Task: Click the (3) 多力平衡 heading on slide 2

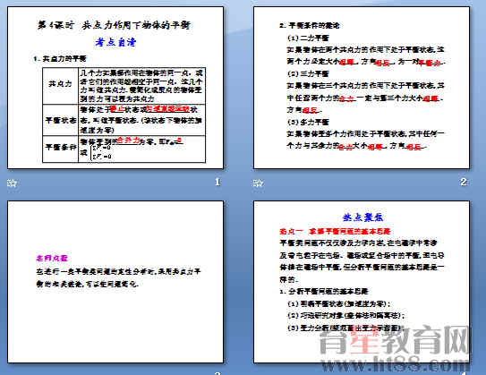Action: 308,122
